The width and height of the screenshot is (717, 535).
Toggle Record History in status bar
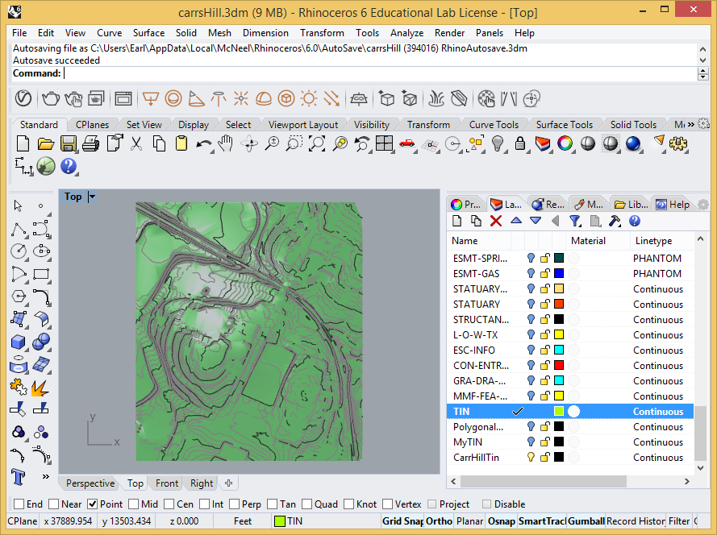pyautogui.click(x=636, y=520)
